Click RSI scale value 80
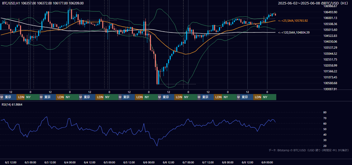 [325, 112]
